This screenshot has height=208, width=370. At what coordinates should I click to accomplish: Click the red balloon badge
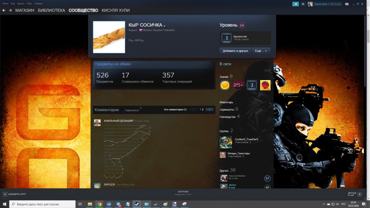pyautogui.click(x=265, y=85)
